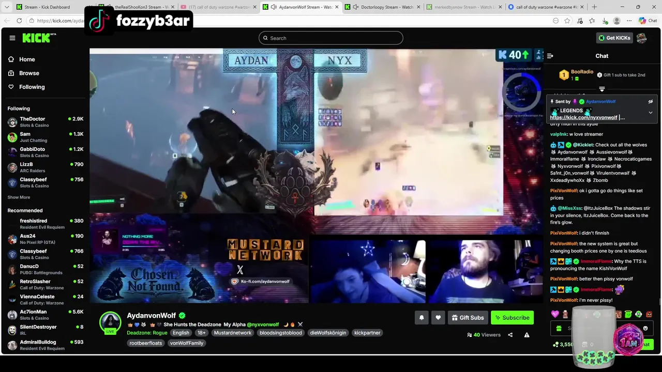Select the vonWolfFamily tag
The image size is (662, 372).
point(187,343)
